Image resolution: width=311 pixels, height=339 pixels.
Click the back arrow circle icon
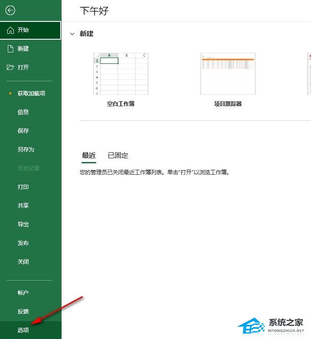click(10, 10)
